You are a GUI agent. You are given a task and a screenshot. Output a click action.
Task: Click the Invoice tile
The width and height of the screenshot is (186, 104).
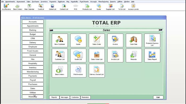click(x=115, y=40)
